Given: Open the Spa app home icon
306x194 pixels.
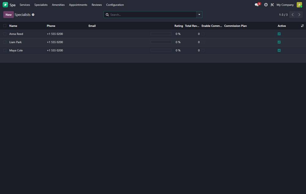Looking at the screenshot, I should point(5,5).
